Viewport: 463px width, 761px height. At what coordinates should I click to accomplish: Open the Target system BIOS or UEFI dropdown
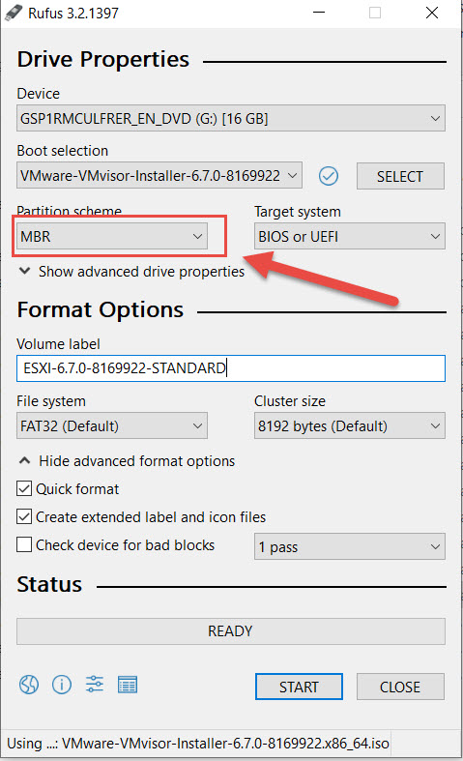350,236
